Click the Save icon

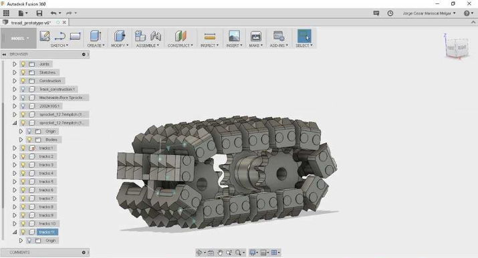[39, 13]
